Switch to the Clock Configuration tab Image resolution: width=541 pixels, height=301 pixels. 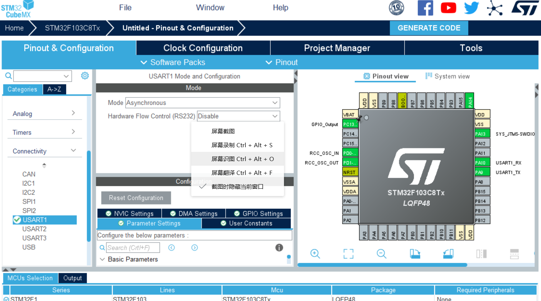click(203, 48)
